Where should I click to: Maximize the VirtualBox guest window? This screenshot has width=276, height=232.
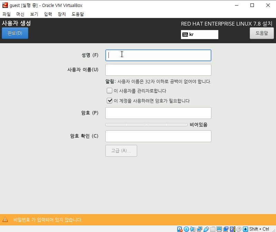pyautogui.click(x=252, y=5)
